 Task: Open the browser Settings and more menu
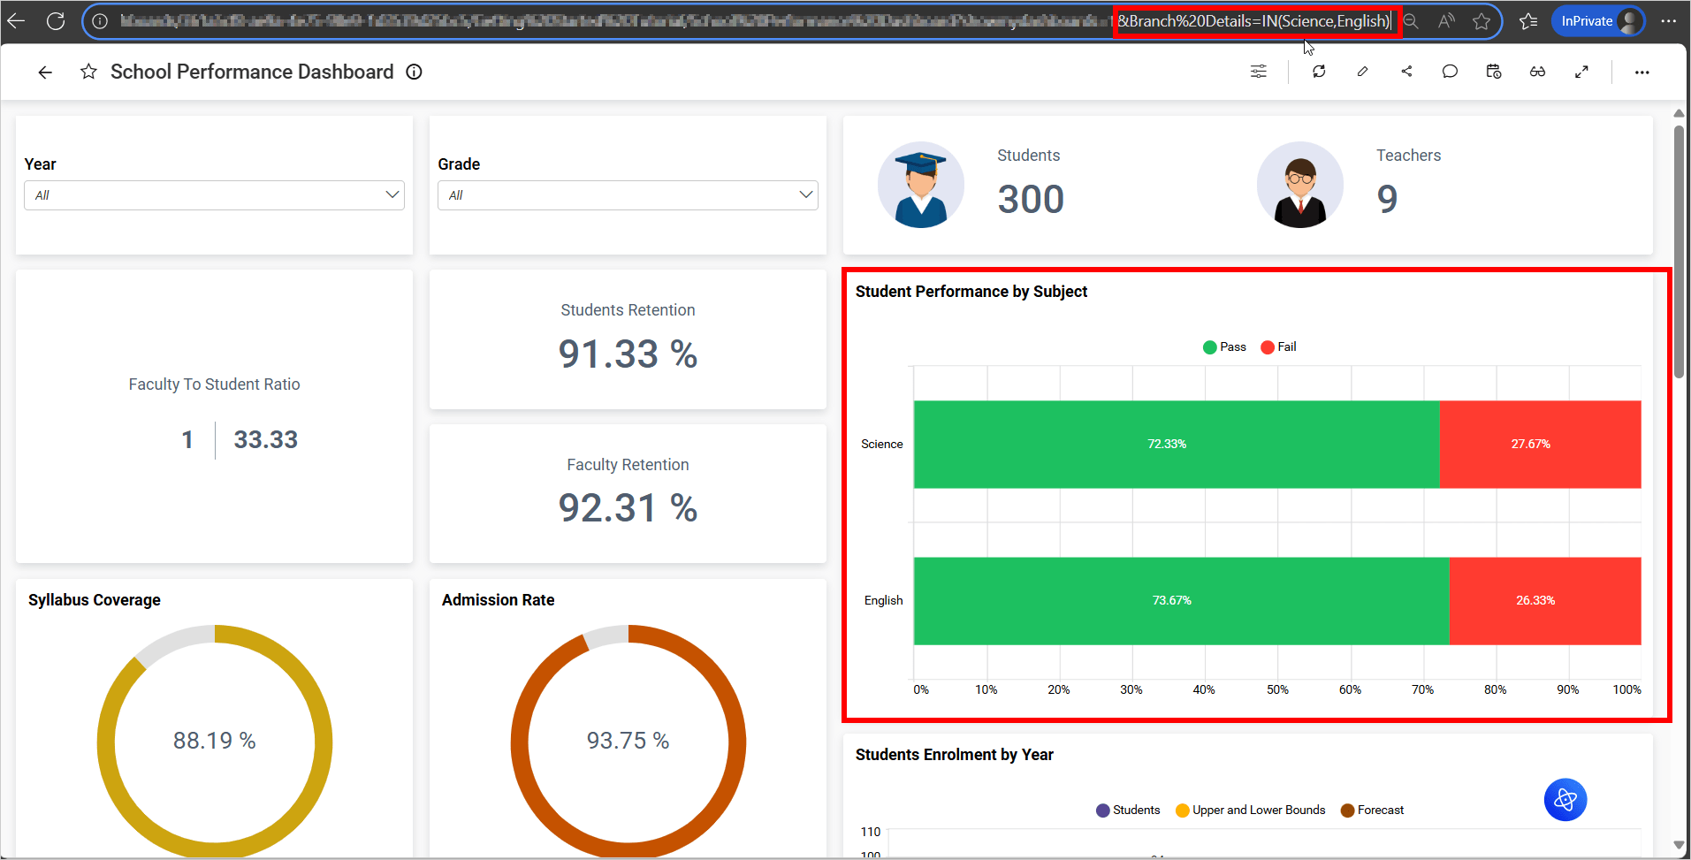(x=1668, y=21)
